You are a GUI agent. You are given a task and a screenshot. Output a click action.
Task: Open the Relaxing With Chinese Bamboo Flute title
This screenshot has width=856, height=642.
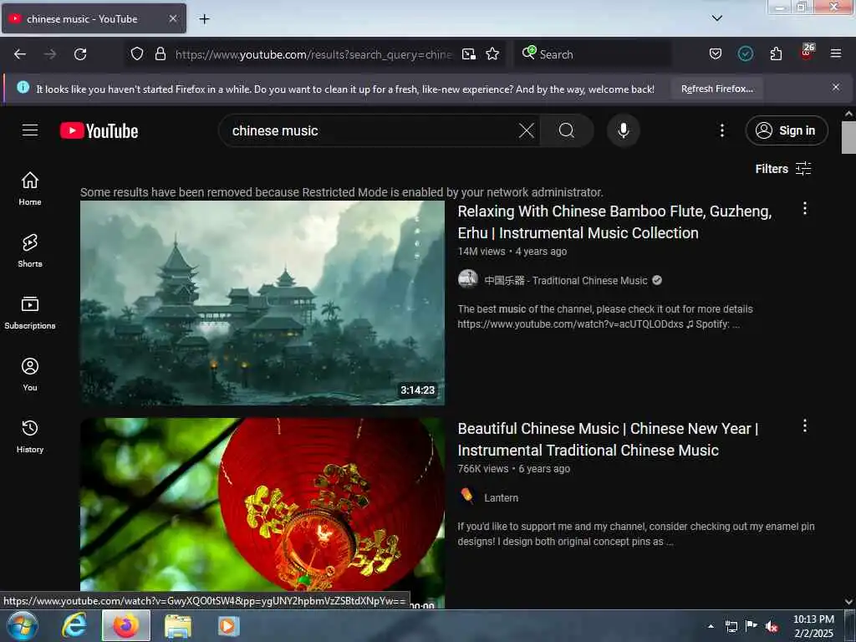pyautogui.click(x=614, y=222)
